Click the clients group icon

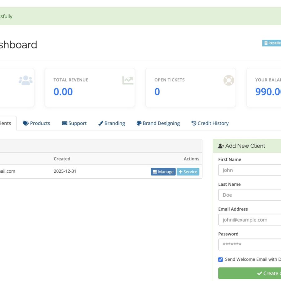pos(26,80)
